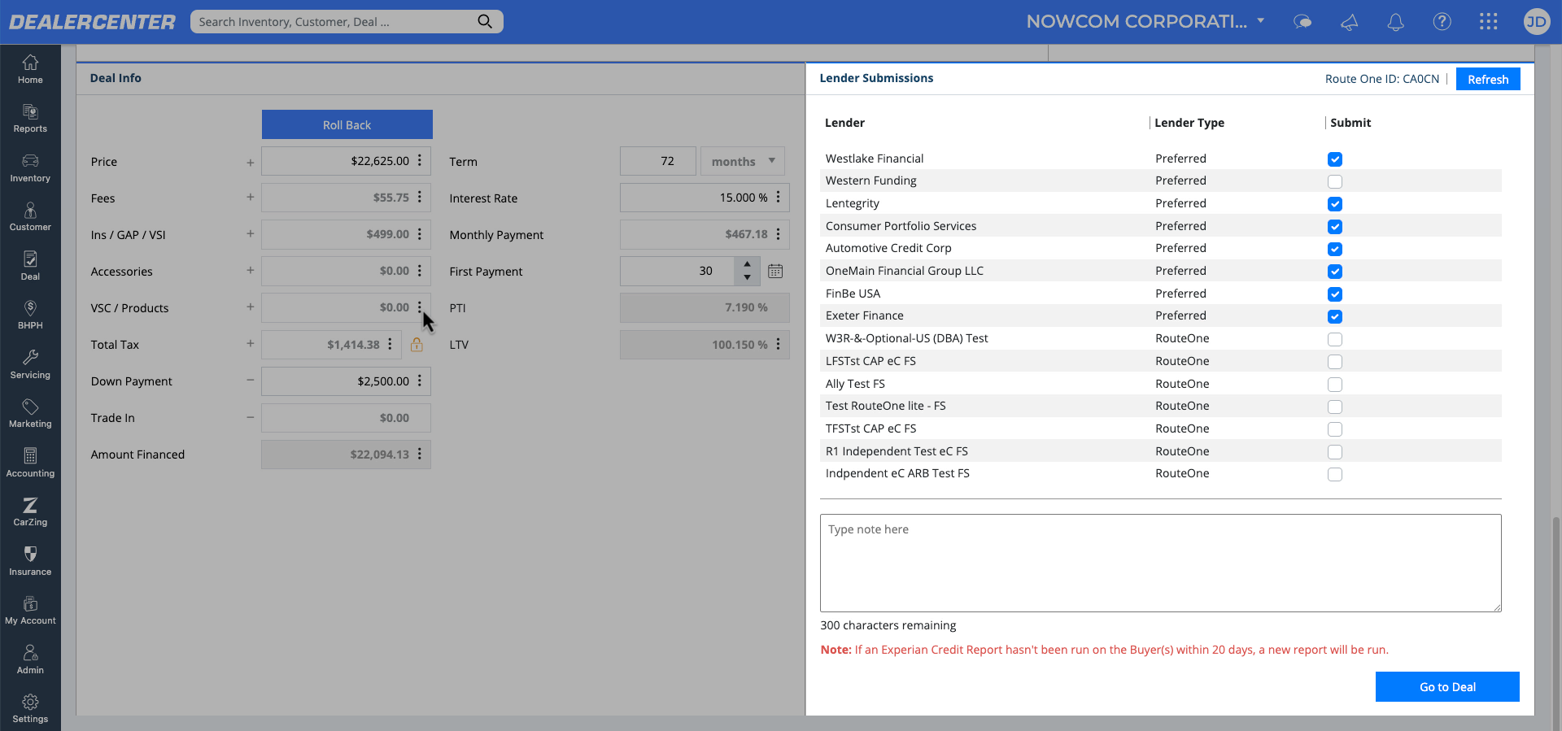
Task: Expand the Accessories plus breakdown
Action: tap(251, 271)
